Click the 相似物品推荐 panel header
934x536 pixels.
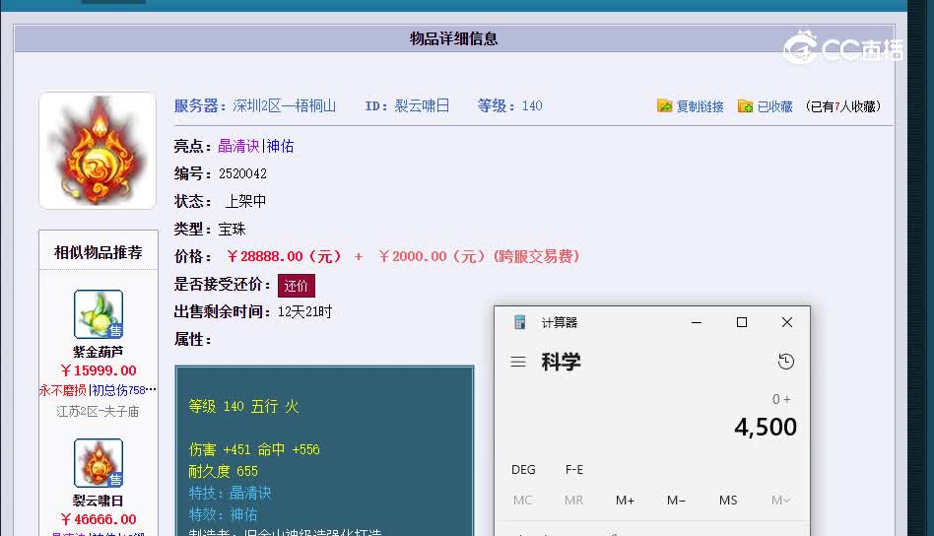click(x=99, y=252)
